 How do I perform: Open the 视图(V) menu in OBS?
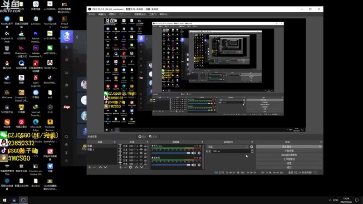[112, 15]
